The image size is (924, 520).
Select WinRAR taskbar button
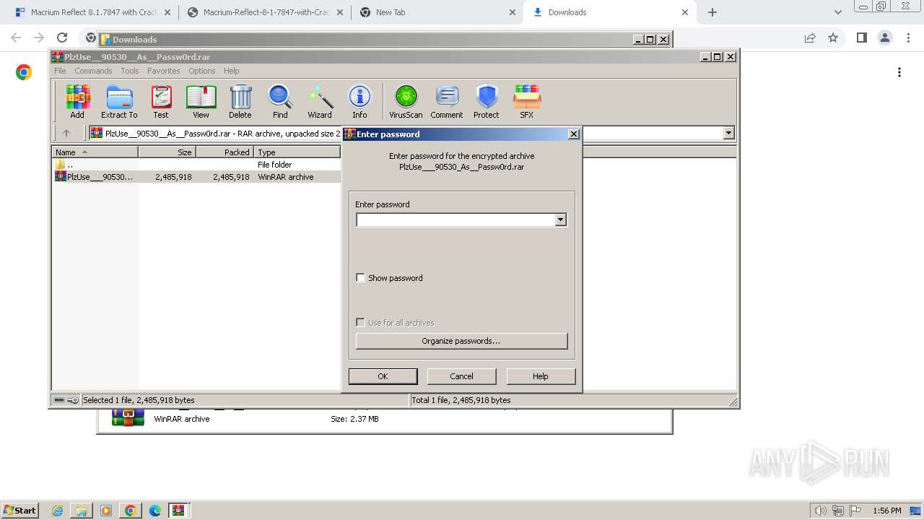point(178,511)
